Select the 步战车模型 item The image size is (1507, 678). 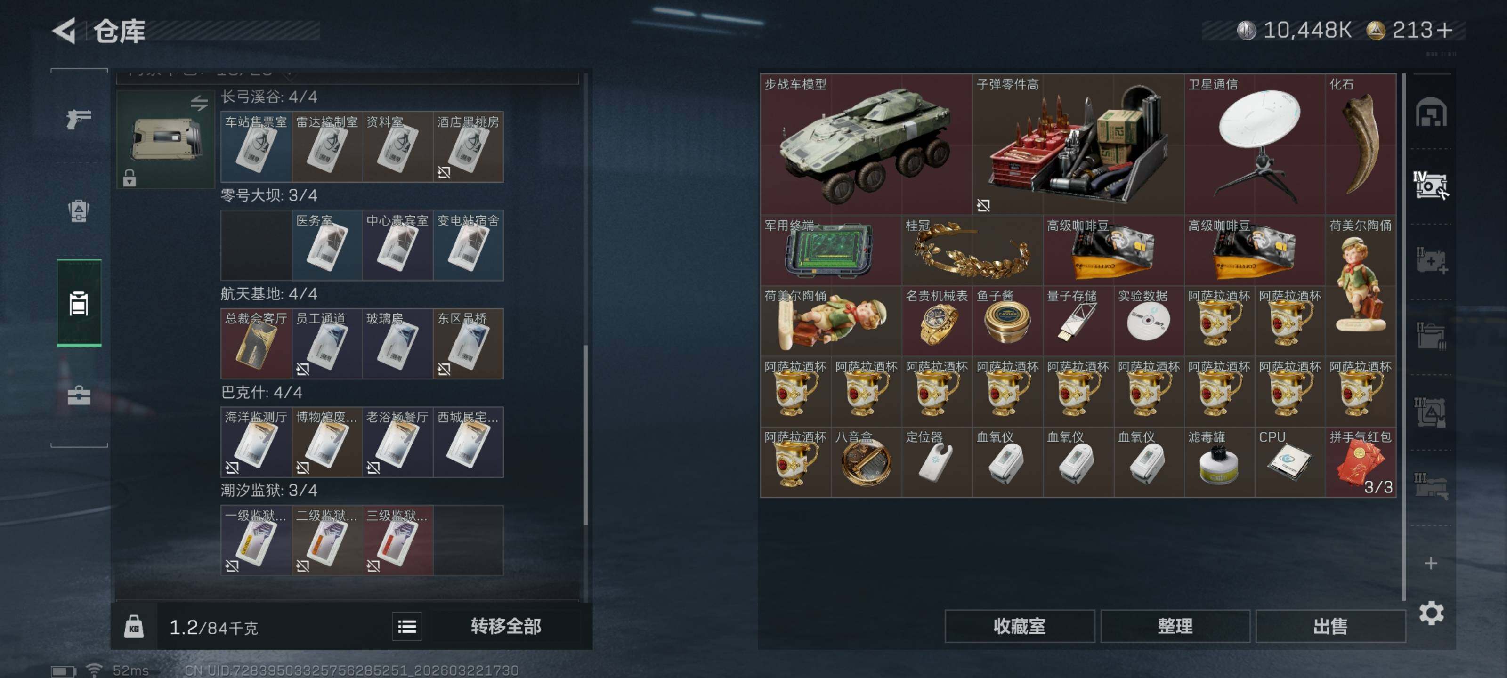[x=867, y=144]
